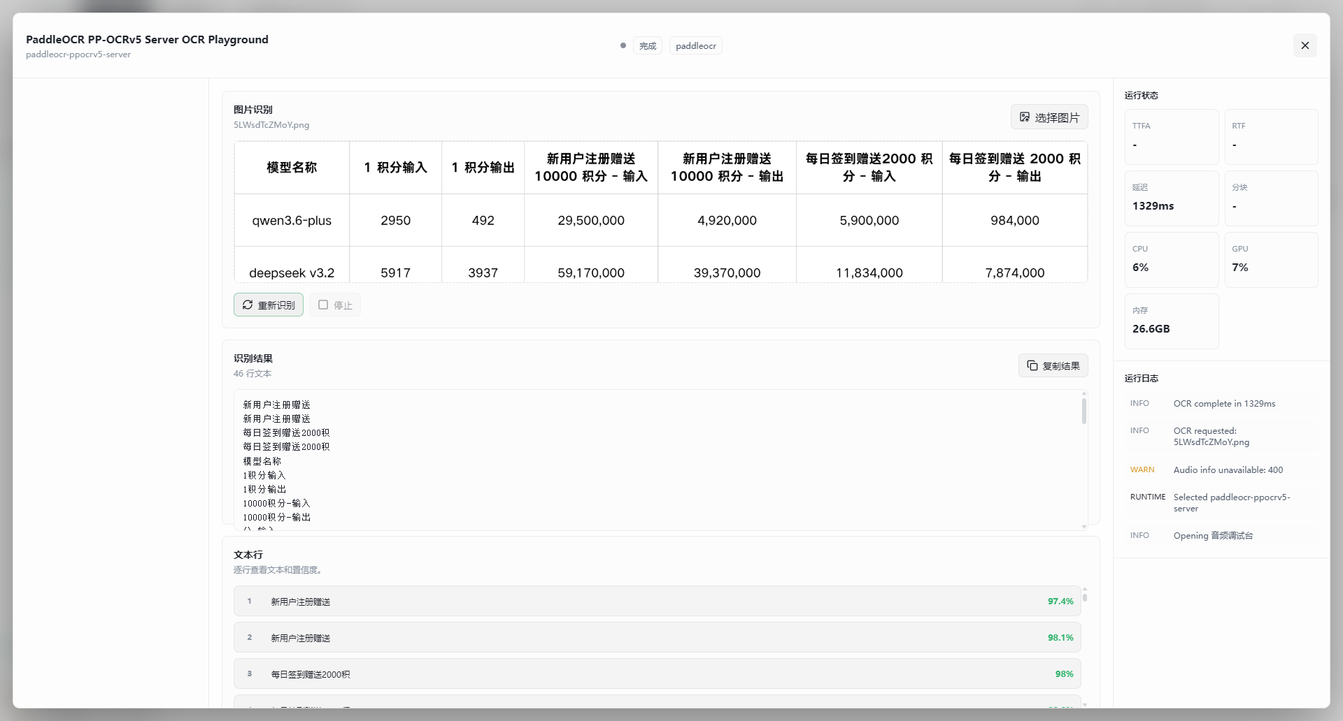Click the Opening 音频调试台 log entry

point(1221,536)
